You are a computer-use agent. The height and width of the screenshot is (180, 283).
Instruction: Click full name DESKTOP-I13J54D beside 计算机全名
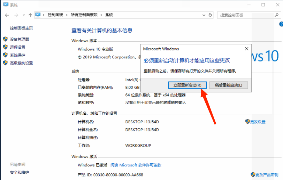[142, 130]
